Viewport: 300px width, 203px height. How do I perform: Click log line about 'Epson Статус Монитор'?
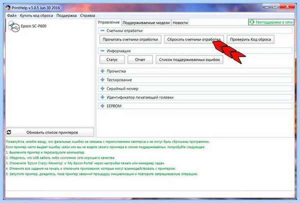coord(85,163)
